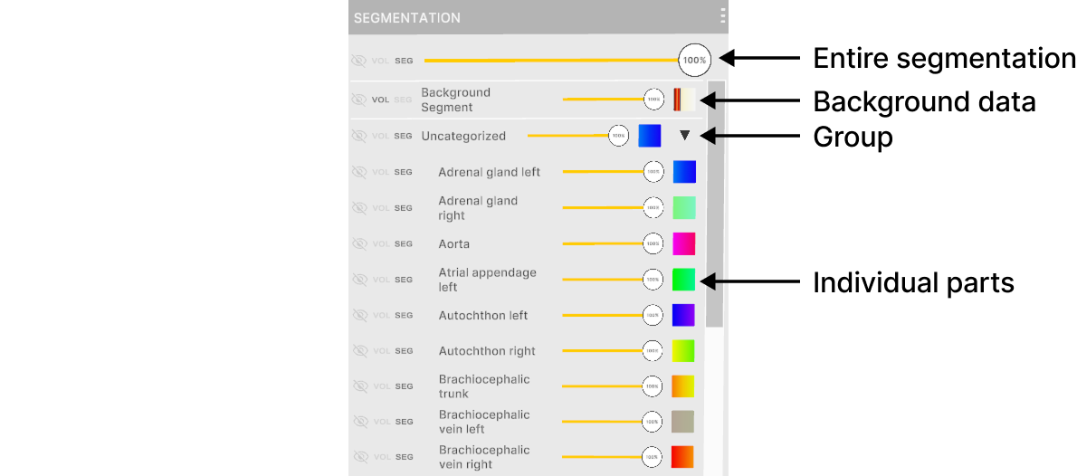Click the Atrial appendage left color swatch
Image resolution: width=1077 pixels, height=476 pixels.
click(684, 280)
